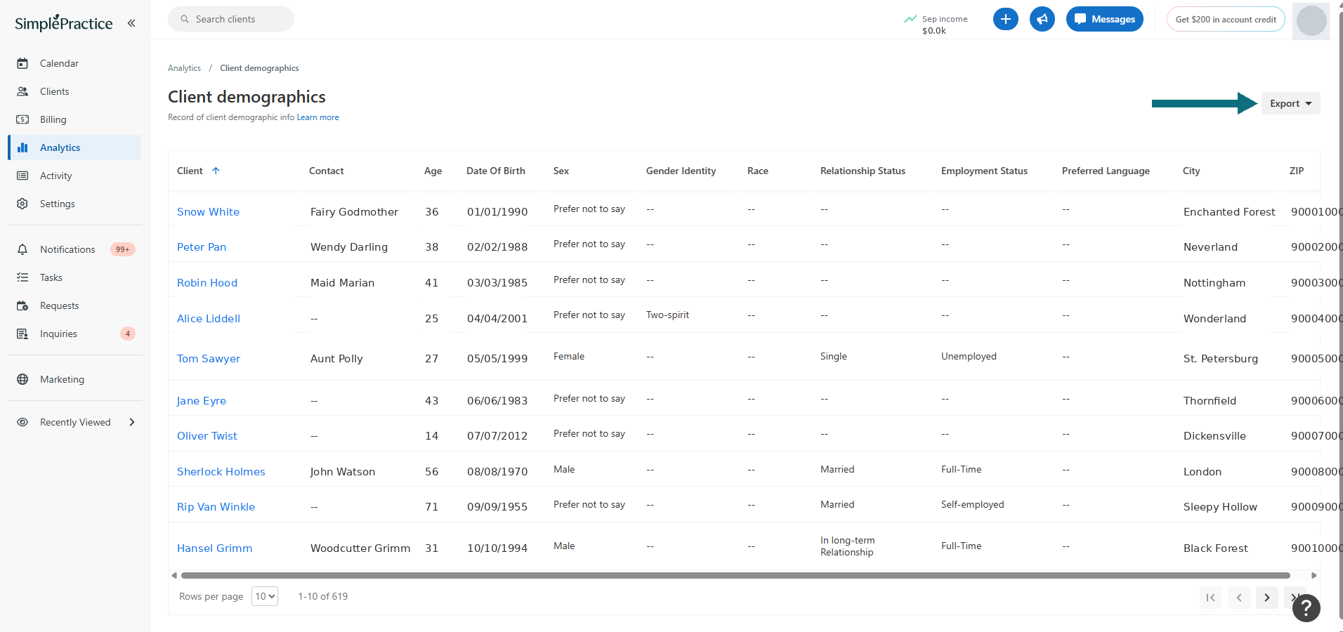
Task: Open Inquiries in sidebar
Action: 75,334
